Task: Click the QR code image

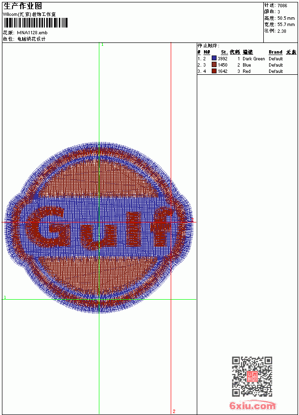Action: click(252, 376)
